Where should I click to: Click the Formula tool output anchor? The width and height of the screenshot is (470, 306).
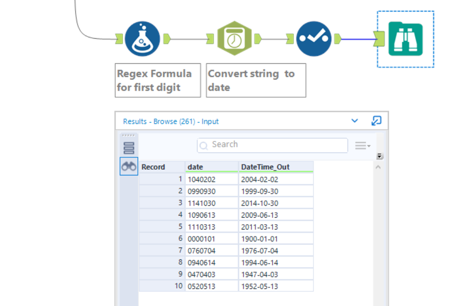[x=167, y=39]
